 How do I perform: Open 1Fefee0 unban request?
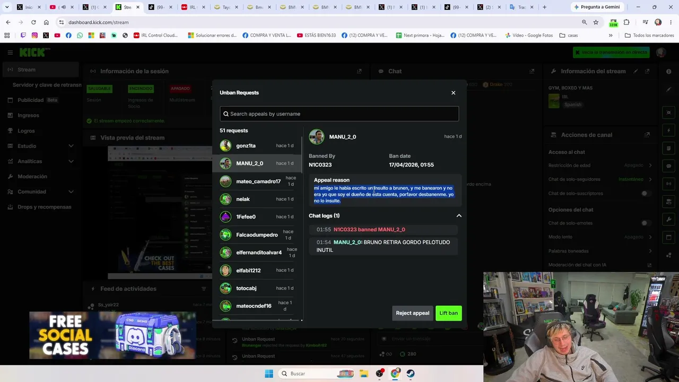257,216
